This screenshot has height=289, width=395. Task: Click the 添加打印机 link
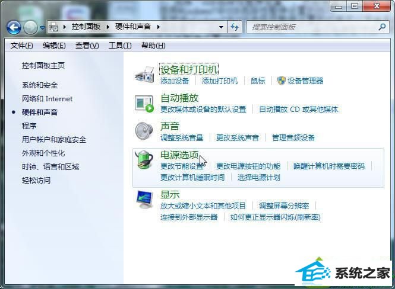pyautogui.click(x=220, y=81)
